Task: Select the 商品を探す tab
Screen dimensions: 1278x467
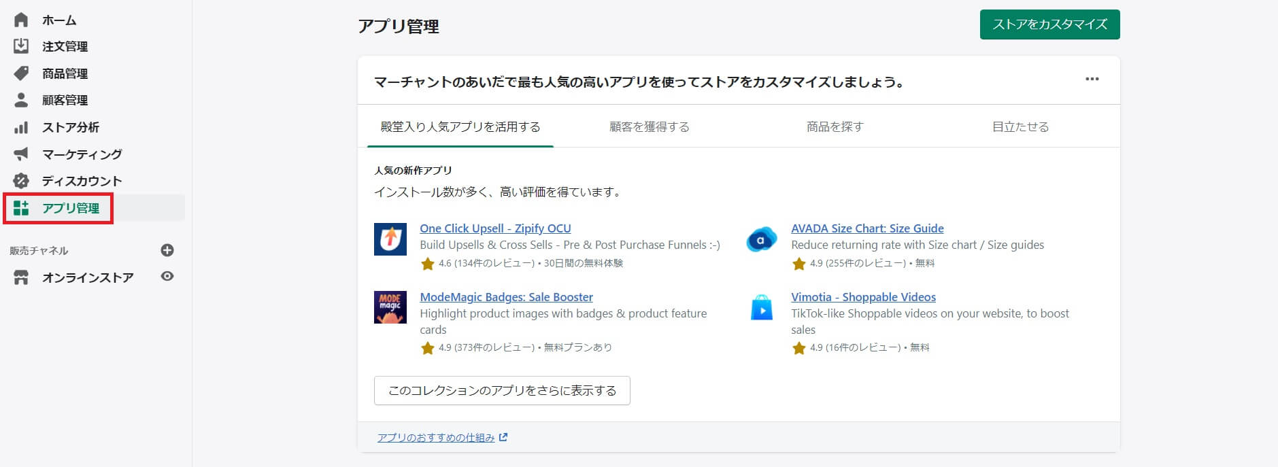Action: (835, 127)
